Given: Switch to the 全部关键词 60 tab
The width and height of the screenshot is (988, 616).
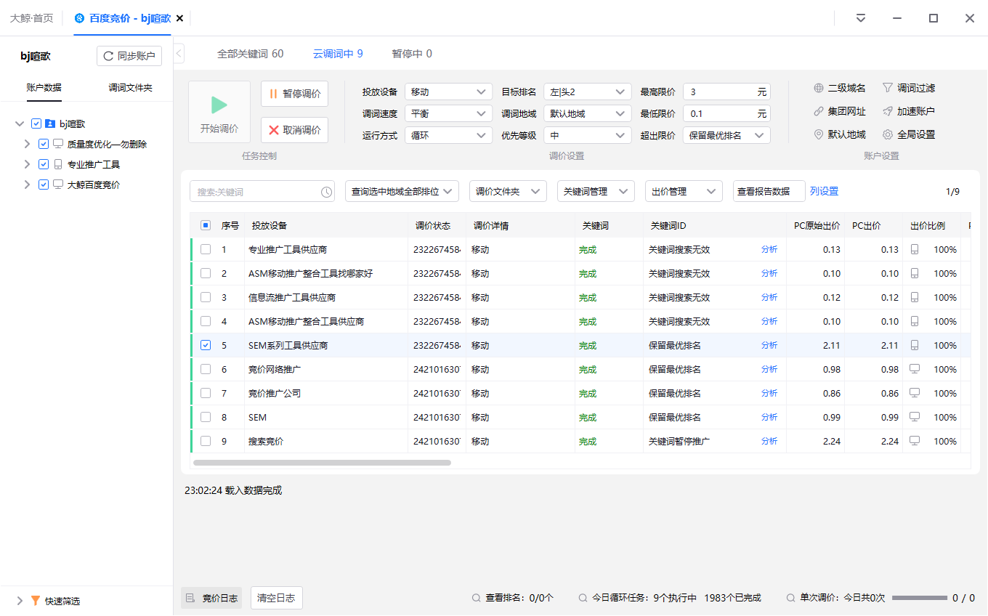Looking at the screenshot, I should 251,53.
